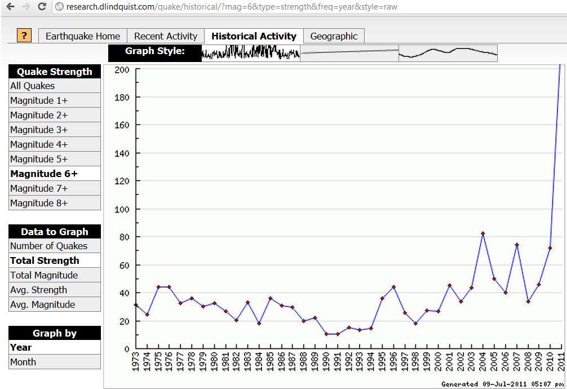Screen dimensions: 567x389
Task: Choose All Quakes strength filter
Action: coord(55,86)
